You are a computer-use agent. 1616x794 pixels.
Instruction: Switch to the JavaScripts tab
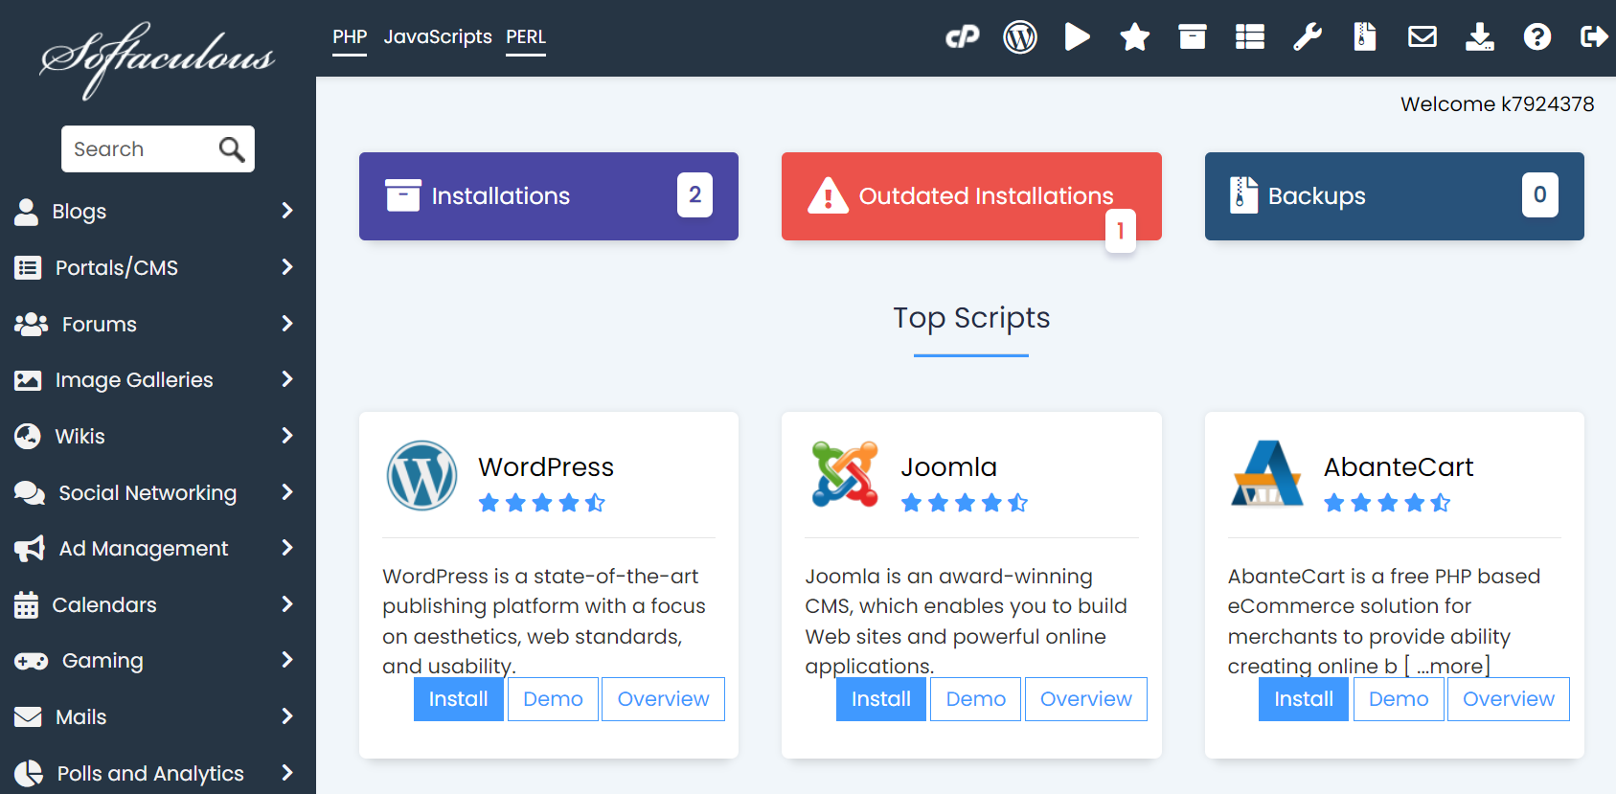tap(438, 37)
